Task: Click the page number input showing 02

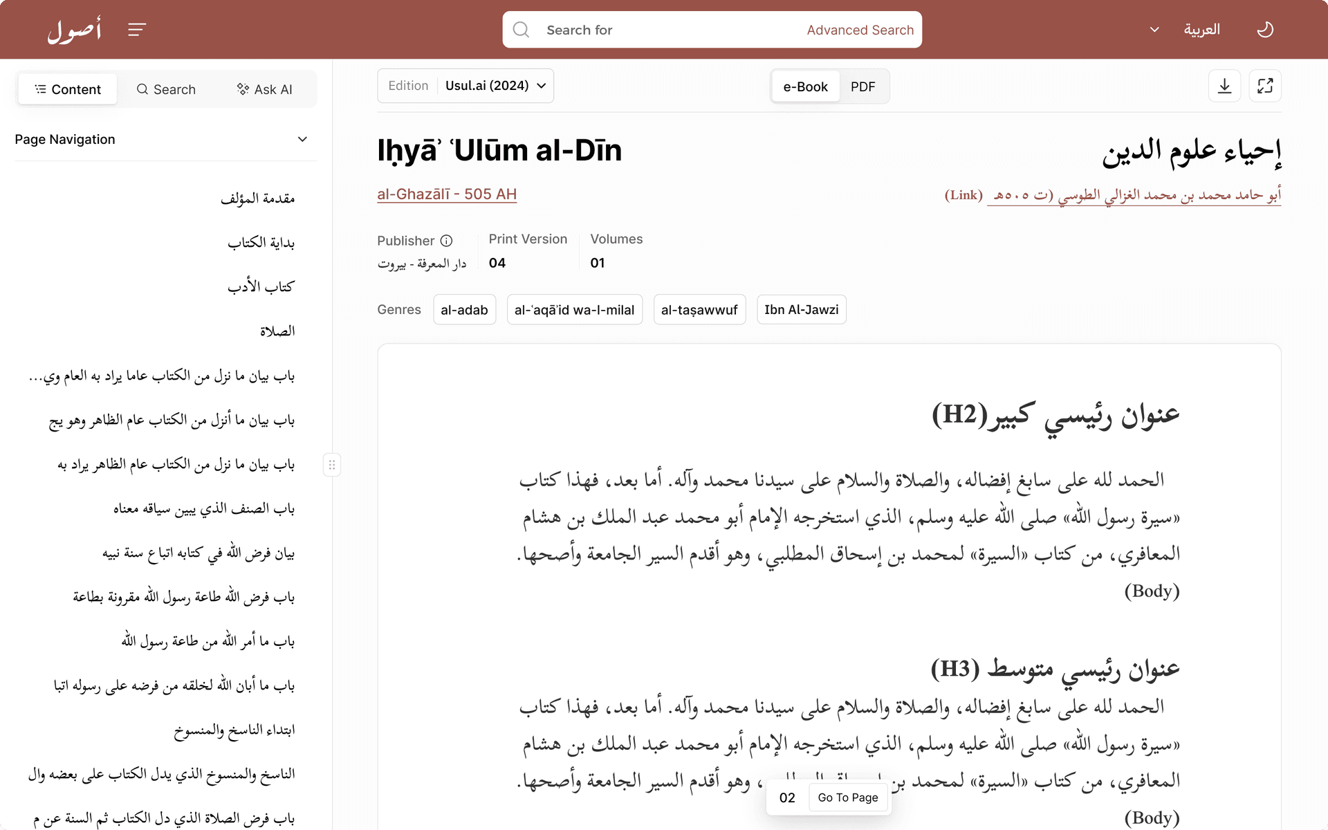Action: coord(786,797)
